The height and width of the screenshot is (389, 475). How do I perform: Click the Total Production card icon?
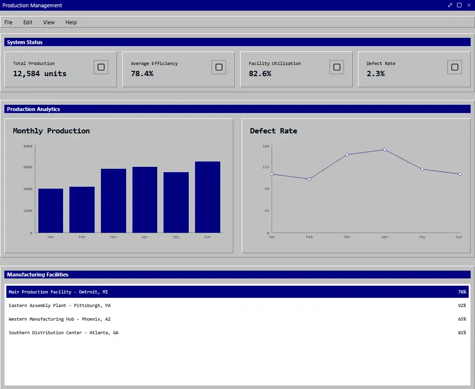101,67
